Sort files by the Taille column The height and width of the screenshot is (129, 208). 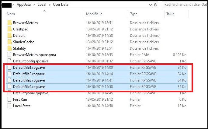170,14
